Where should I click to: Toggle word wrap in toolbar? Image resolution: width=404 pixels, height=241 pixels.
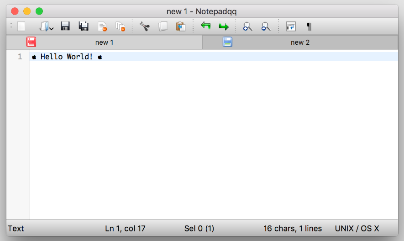point(291,26)
